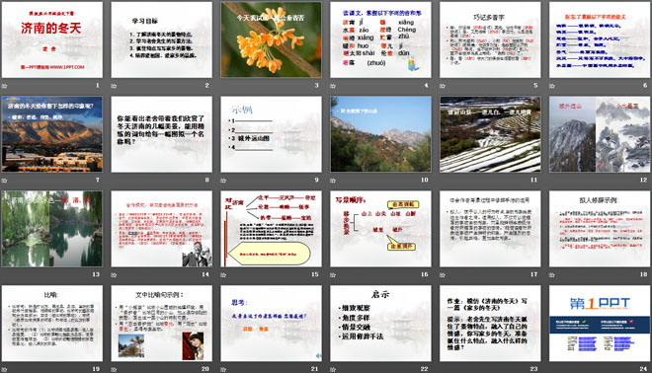Click the animation star icon under slide 16
Viewport: 652px width, 373px height.
pyautogui.click(x=333, y=274)
